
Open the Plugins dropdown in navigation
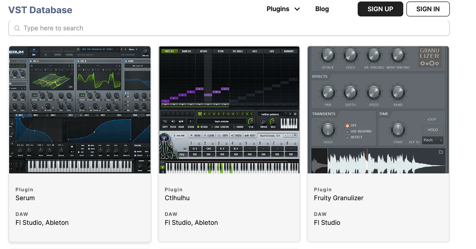coord(283,9)
